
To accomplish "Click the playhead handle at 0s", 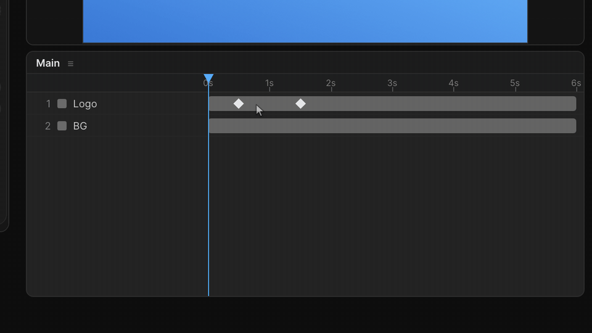I will 208,78.
